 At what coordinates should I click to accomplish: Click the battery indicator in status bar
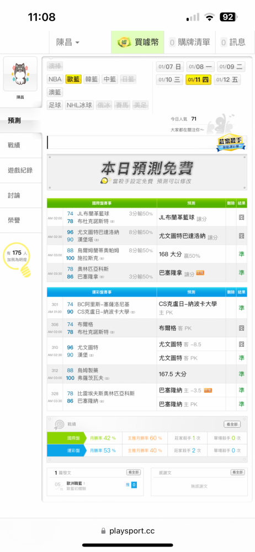229,17
